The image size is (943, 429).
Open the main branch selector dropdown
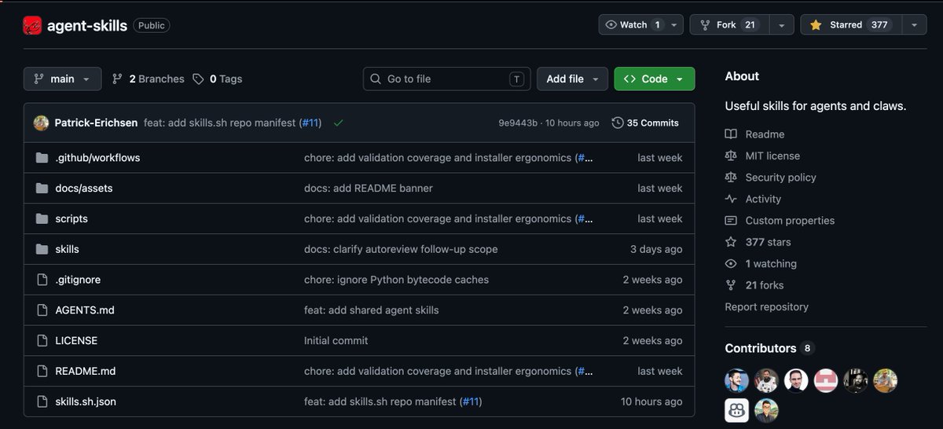(x=62, y=79)
